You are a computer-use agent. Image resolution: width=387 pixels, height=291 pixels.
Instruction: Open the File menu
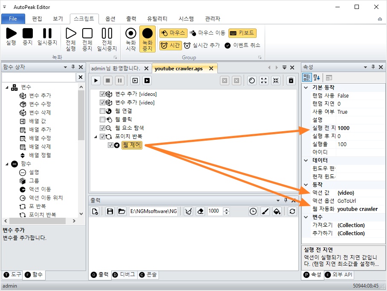(x=13, y=19)
